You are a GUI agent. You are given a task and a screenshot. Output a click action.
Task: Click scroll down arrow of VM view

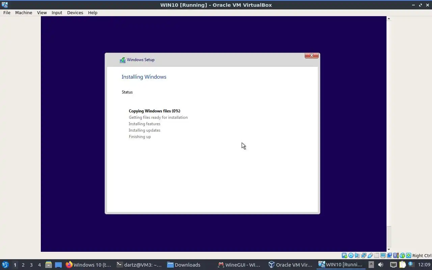(389, 249)
